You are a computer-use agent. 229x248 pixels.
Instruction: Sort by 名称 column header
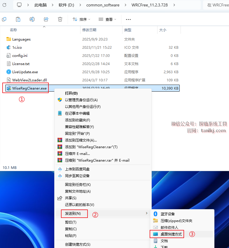pos(13,30)
